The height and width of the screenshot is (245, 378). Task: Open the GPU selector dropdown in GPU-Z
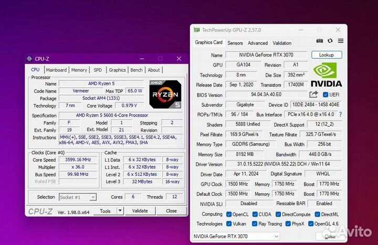(236, 236)
